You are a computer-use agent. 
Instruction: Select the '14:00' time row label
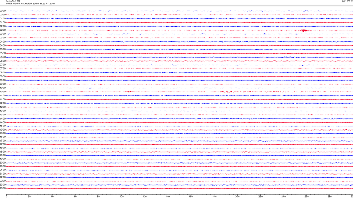click(x=3, y=119)
